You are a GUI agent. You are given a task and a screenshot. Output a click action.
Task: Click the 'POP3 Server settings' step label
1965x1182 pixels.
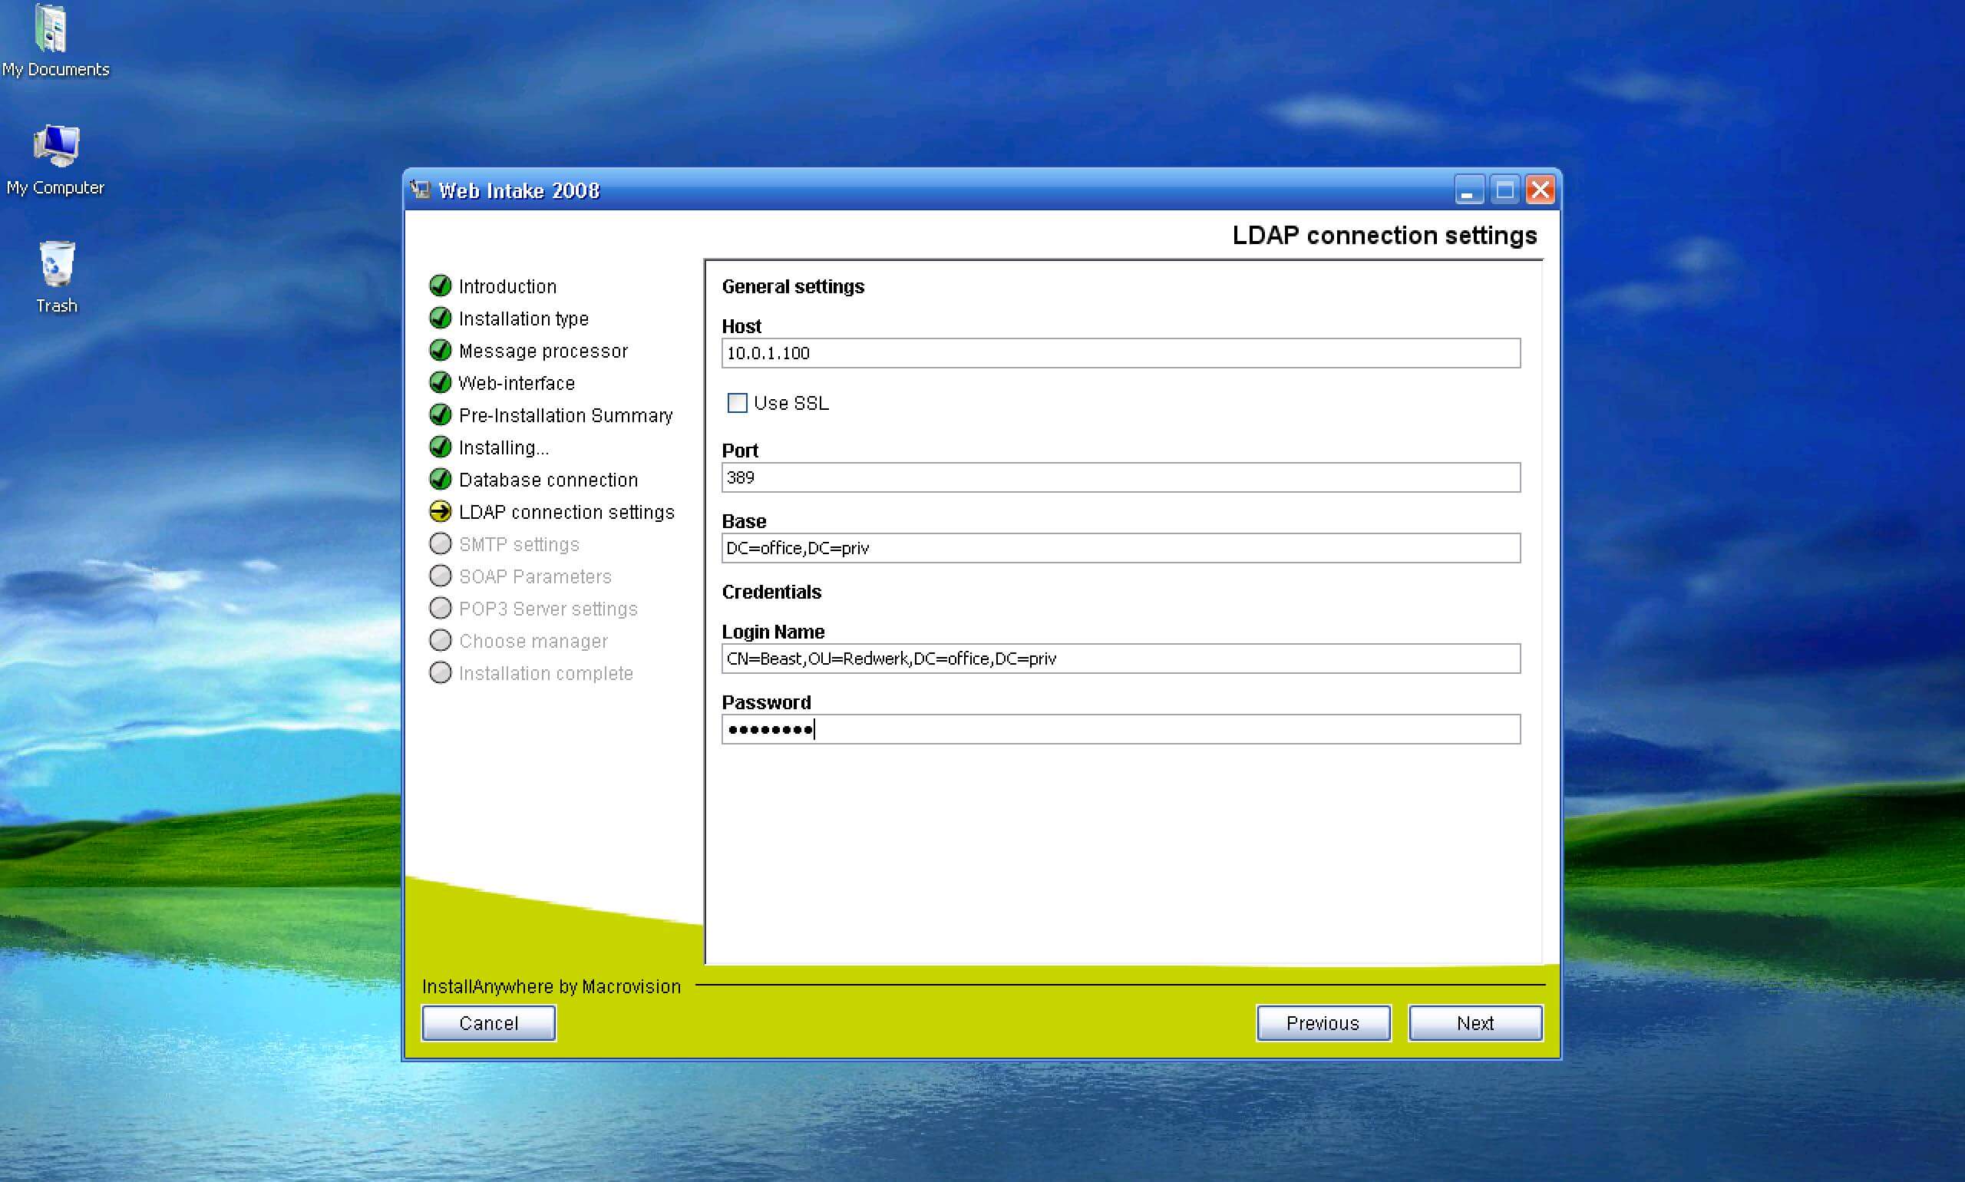[x=548, y=609]
